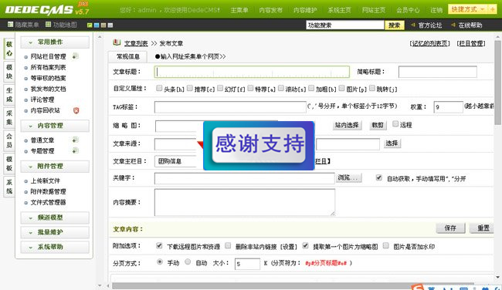Click the 站内选择 button

tap(347, 125)
